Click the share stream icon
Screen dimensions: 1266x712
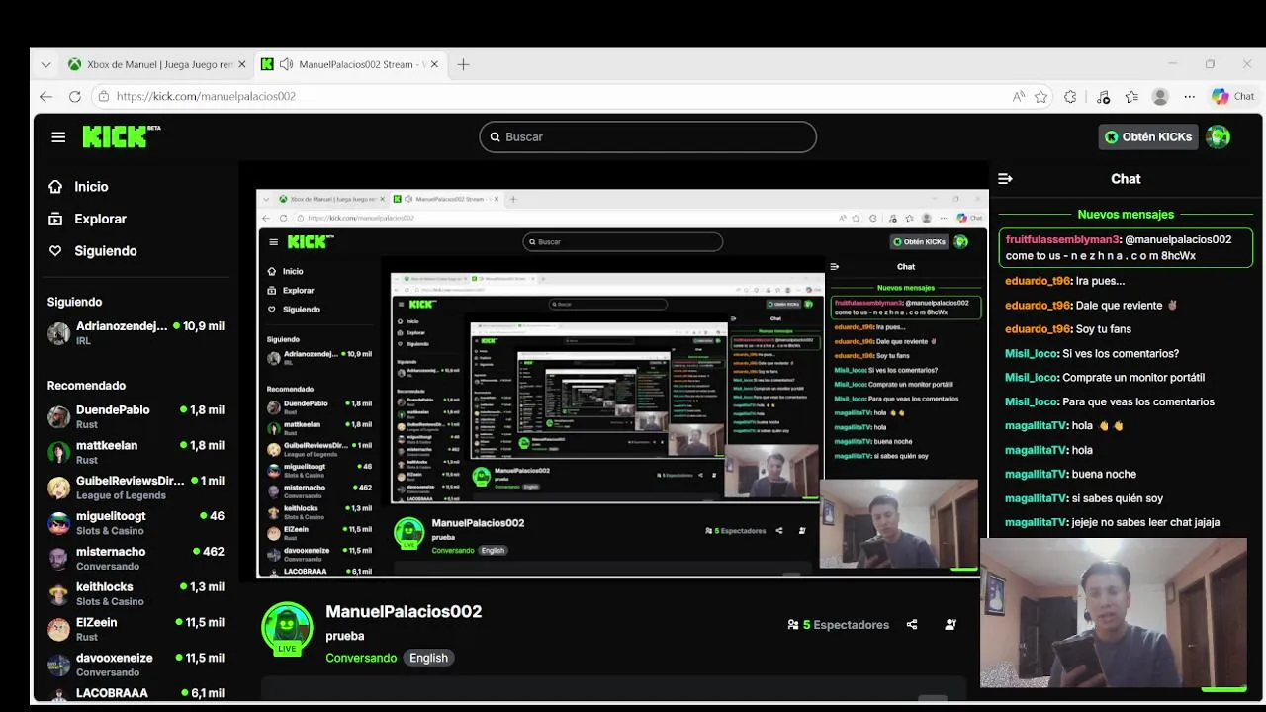click(912, 624)
